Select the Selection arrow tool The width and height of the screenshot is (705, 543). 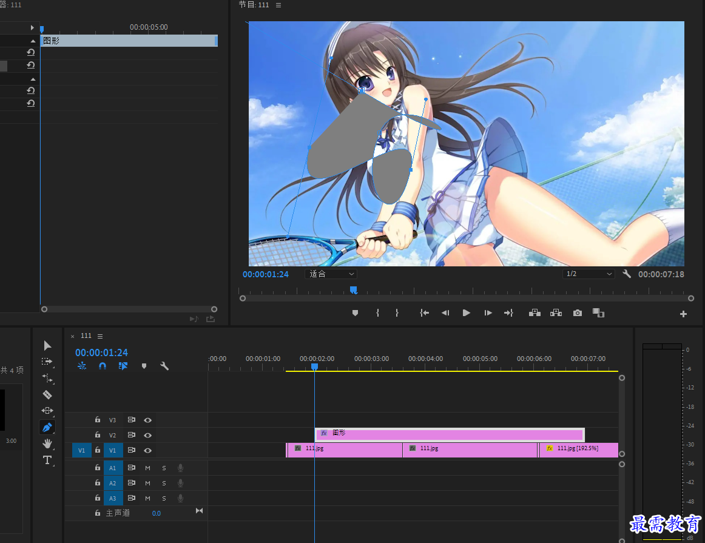click(47, 345)
